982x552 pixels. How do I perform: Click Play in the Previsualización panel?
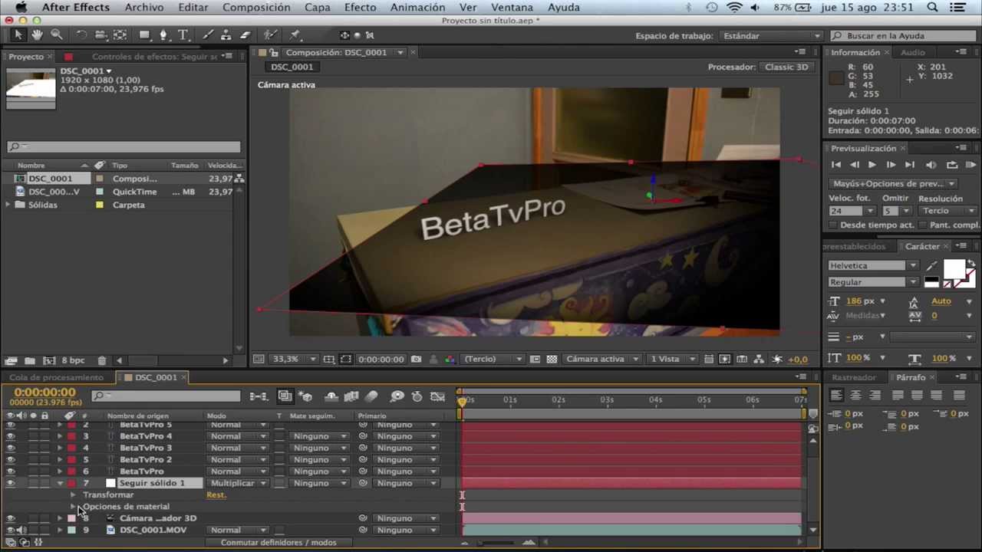click(872, 165)
